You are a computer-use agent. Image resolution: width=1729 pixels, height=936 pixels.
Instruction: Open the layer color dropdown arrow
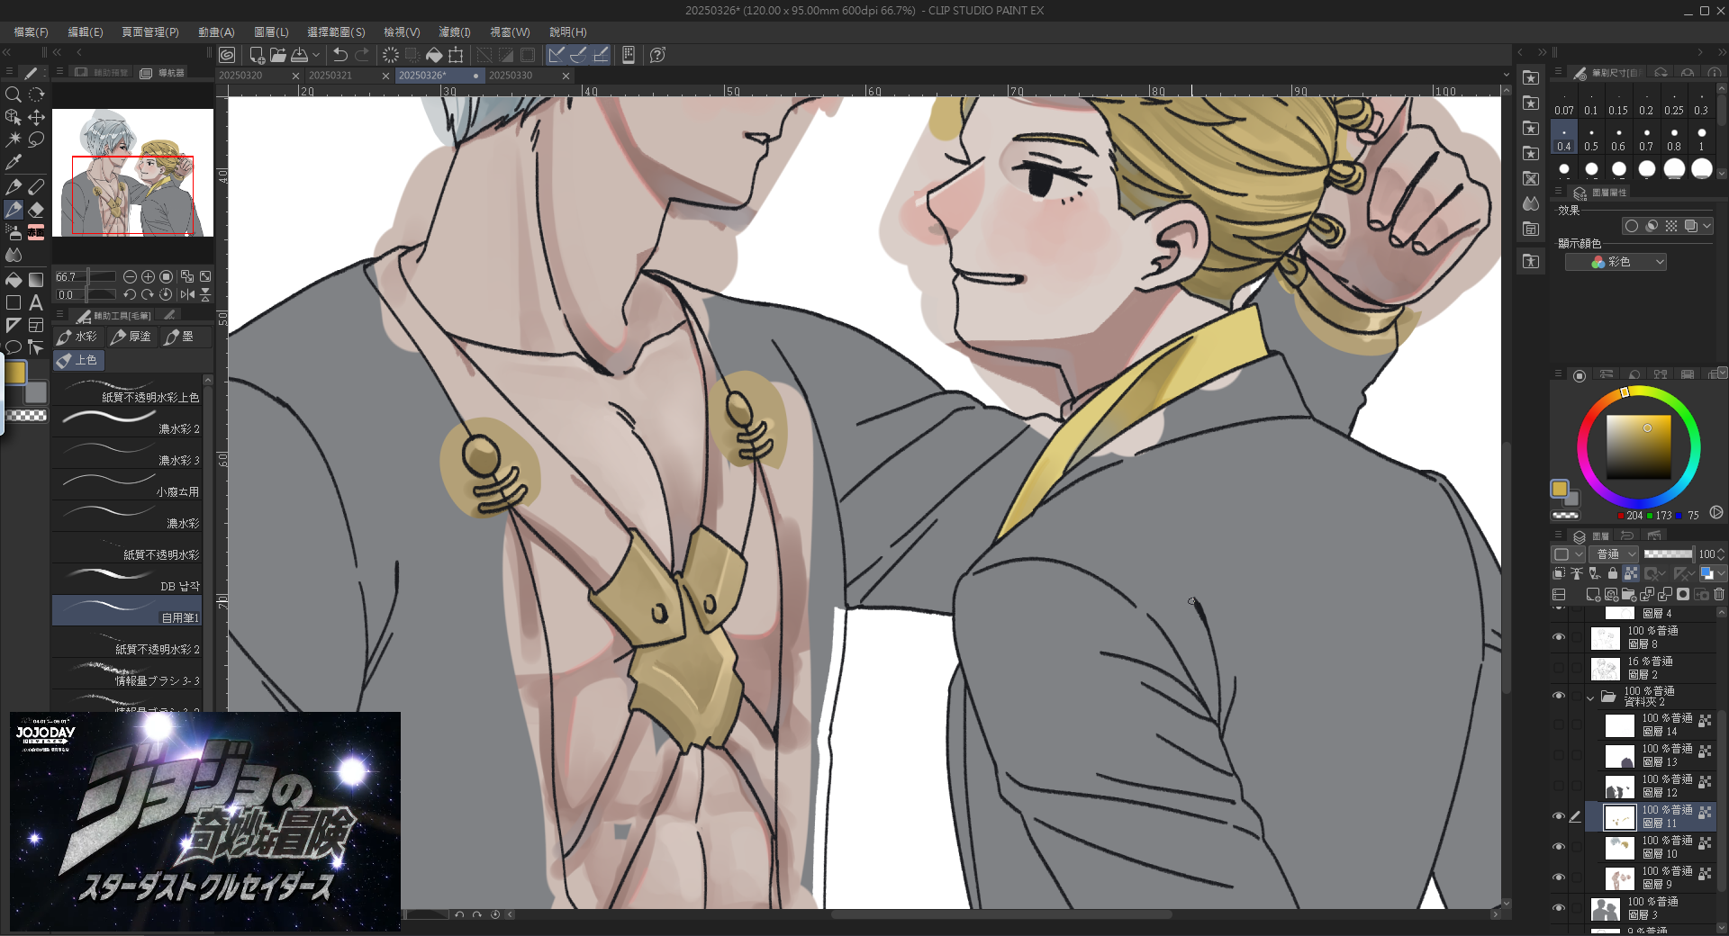pos(1722,573)
